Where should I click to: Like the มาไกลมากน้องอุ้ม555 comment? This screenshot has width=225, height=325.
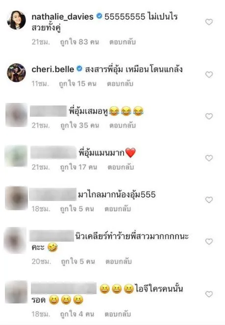(209, 200)
